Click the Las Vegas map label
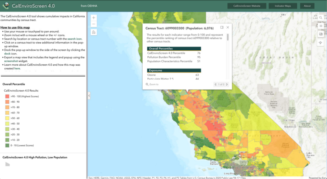The width and height of the screenshot is (327, 179). [x=288, y=120]
